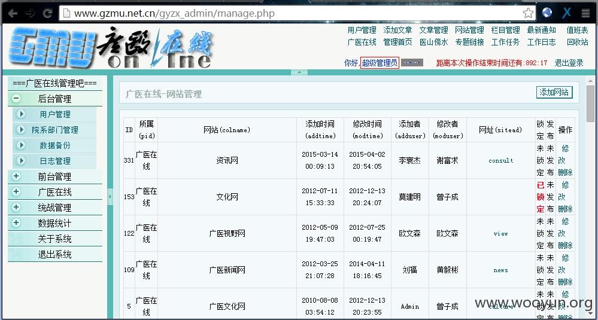Open 工作任务 in the top menu
This screenshot has height=320, width=598.
(x=505, y=42)
